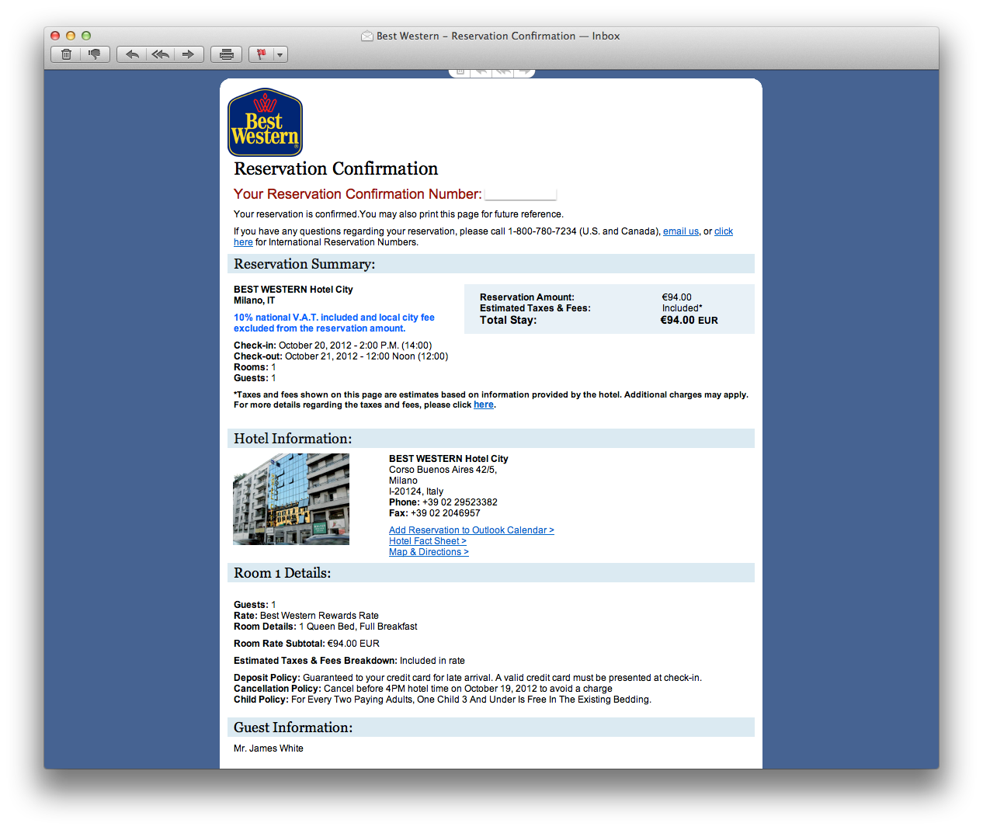Print the email with the printer icon
Screen dimensions: 983x830
pyautogui.click(x=226, y=54)
